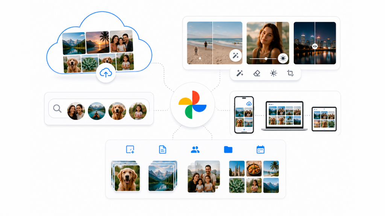Open the succulent photo in the bottom grid
Viewport: 385px width, 216px height.
237,185
